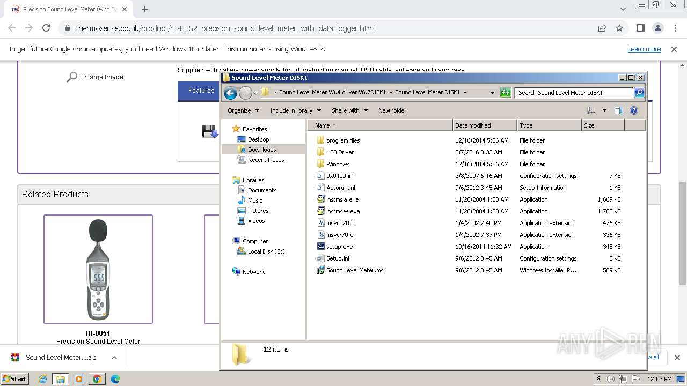
Task: Open download item options chevron
Action: pyautogui.click(x=114, y=358)
